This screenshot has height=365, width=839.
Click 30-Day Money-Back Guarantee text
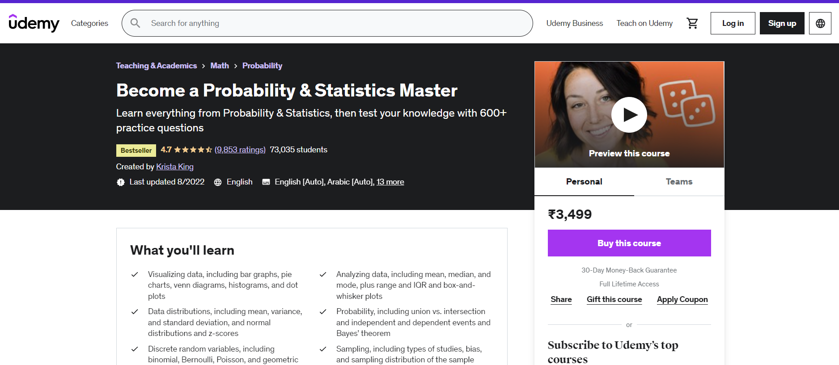point(629,270)
